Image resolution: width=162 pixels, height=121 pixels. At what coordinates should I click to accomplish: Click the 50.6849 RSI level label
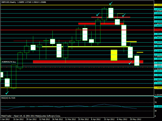[x=158, y=106]
